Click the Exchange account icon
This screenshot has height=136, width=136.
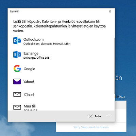pos(17,55)
